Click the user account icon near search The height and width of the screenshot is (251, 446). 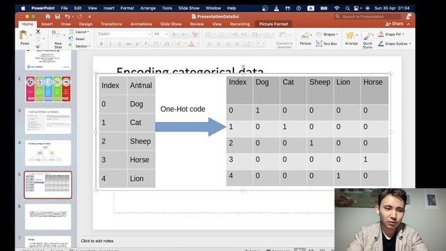click(409, 17)
